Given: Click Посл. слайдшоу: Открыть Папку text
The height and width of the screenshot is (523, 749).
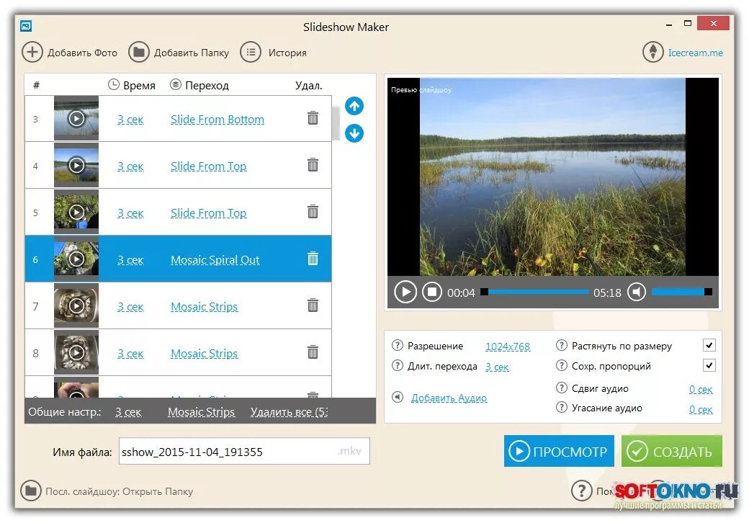Looking at the screenshot, I should tap(120, 491).
